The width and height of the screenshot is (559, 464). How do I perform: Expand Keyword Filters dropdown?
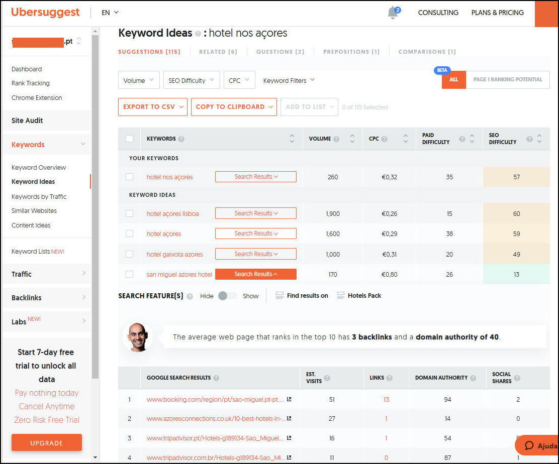(289, 80)
